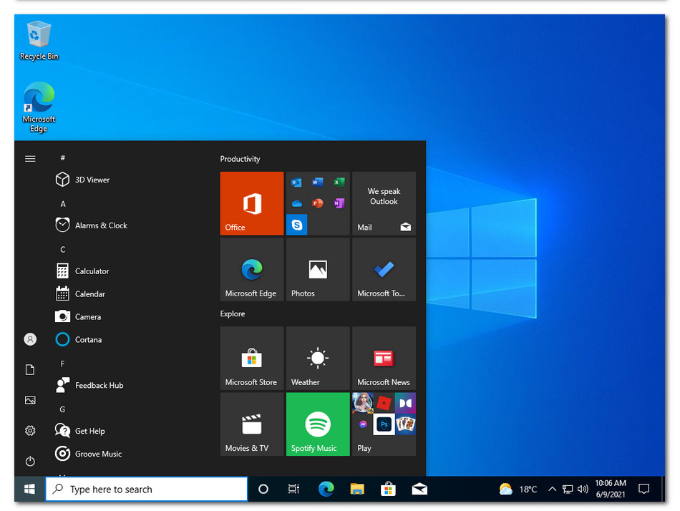The height and width of the screenshot is (511, 680).
Task: Click the network icon in tray
Action: pyautogui.click(x=568, y=490)
